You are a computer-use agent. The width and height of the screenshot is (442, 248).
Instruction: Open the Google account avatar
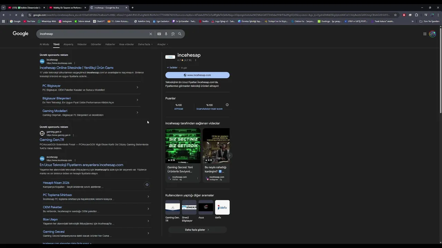coord(432,34)
